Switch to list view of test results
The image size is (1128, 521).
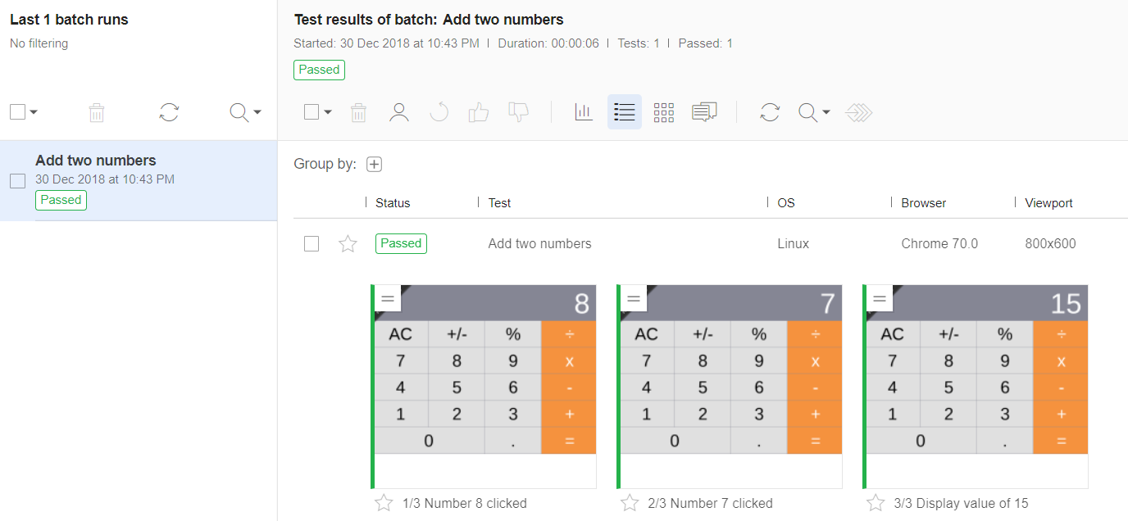[x=625, y=112]
